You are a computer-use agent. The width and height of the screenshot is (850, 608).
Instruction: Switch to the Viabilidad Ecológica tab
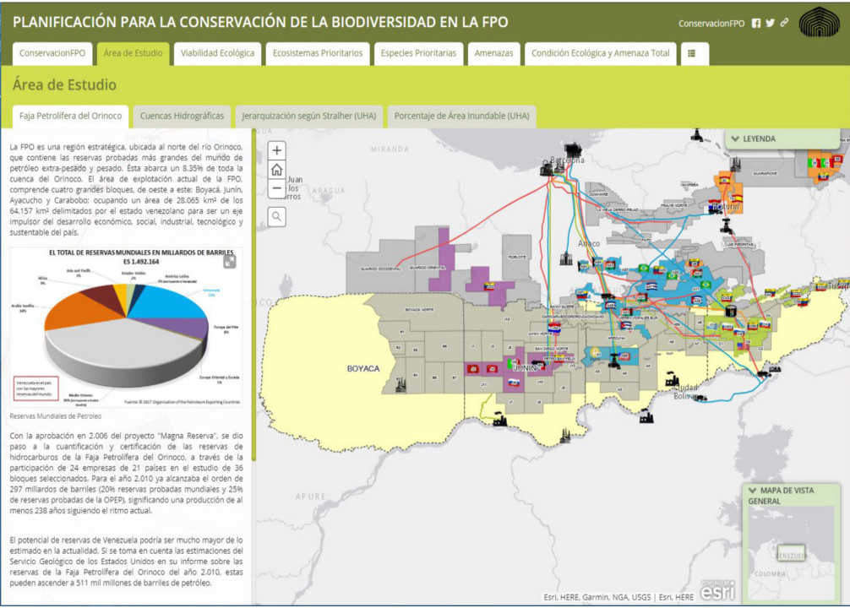tap(217, 53)
